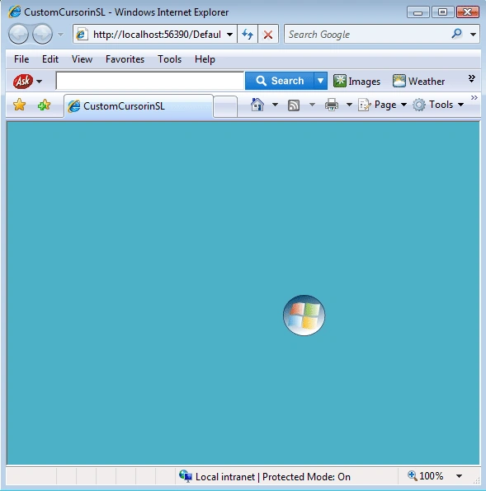This screenshot has height=491, width=486.
Task: Click the Ask toolbar search text field
Action: click(x=150, y=81)
